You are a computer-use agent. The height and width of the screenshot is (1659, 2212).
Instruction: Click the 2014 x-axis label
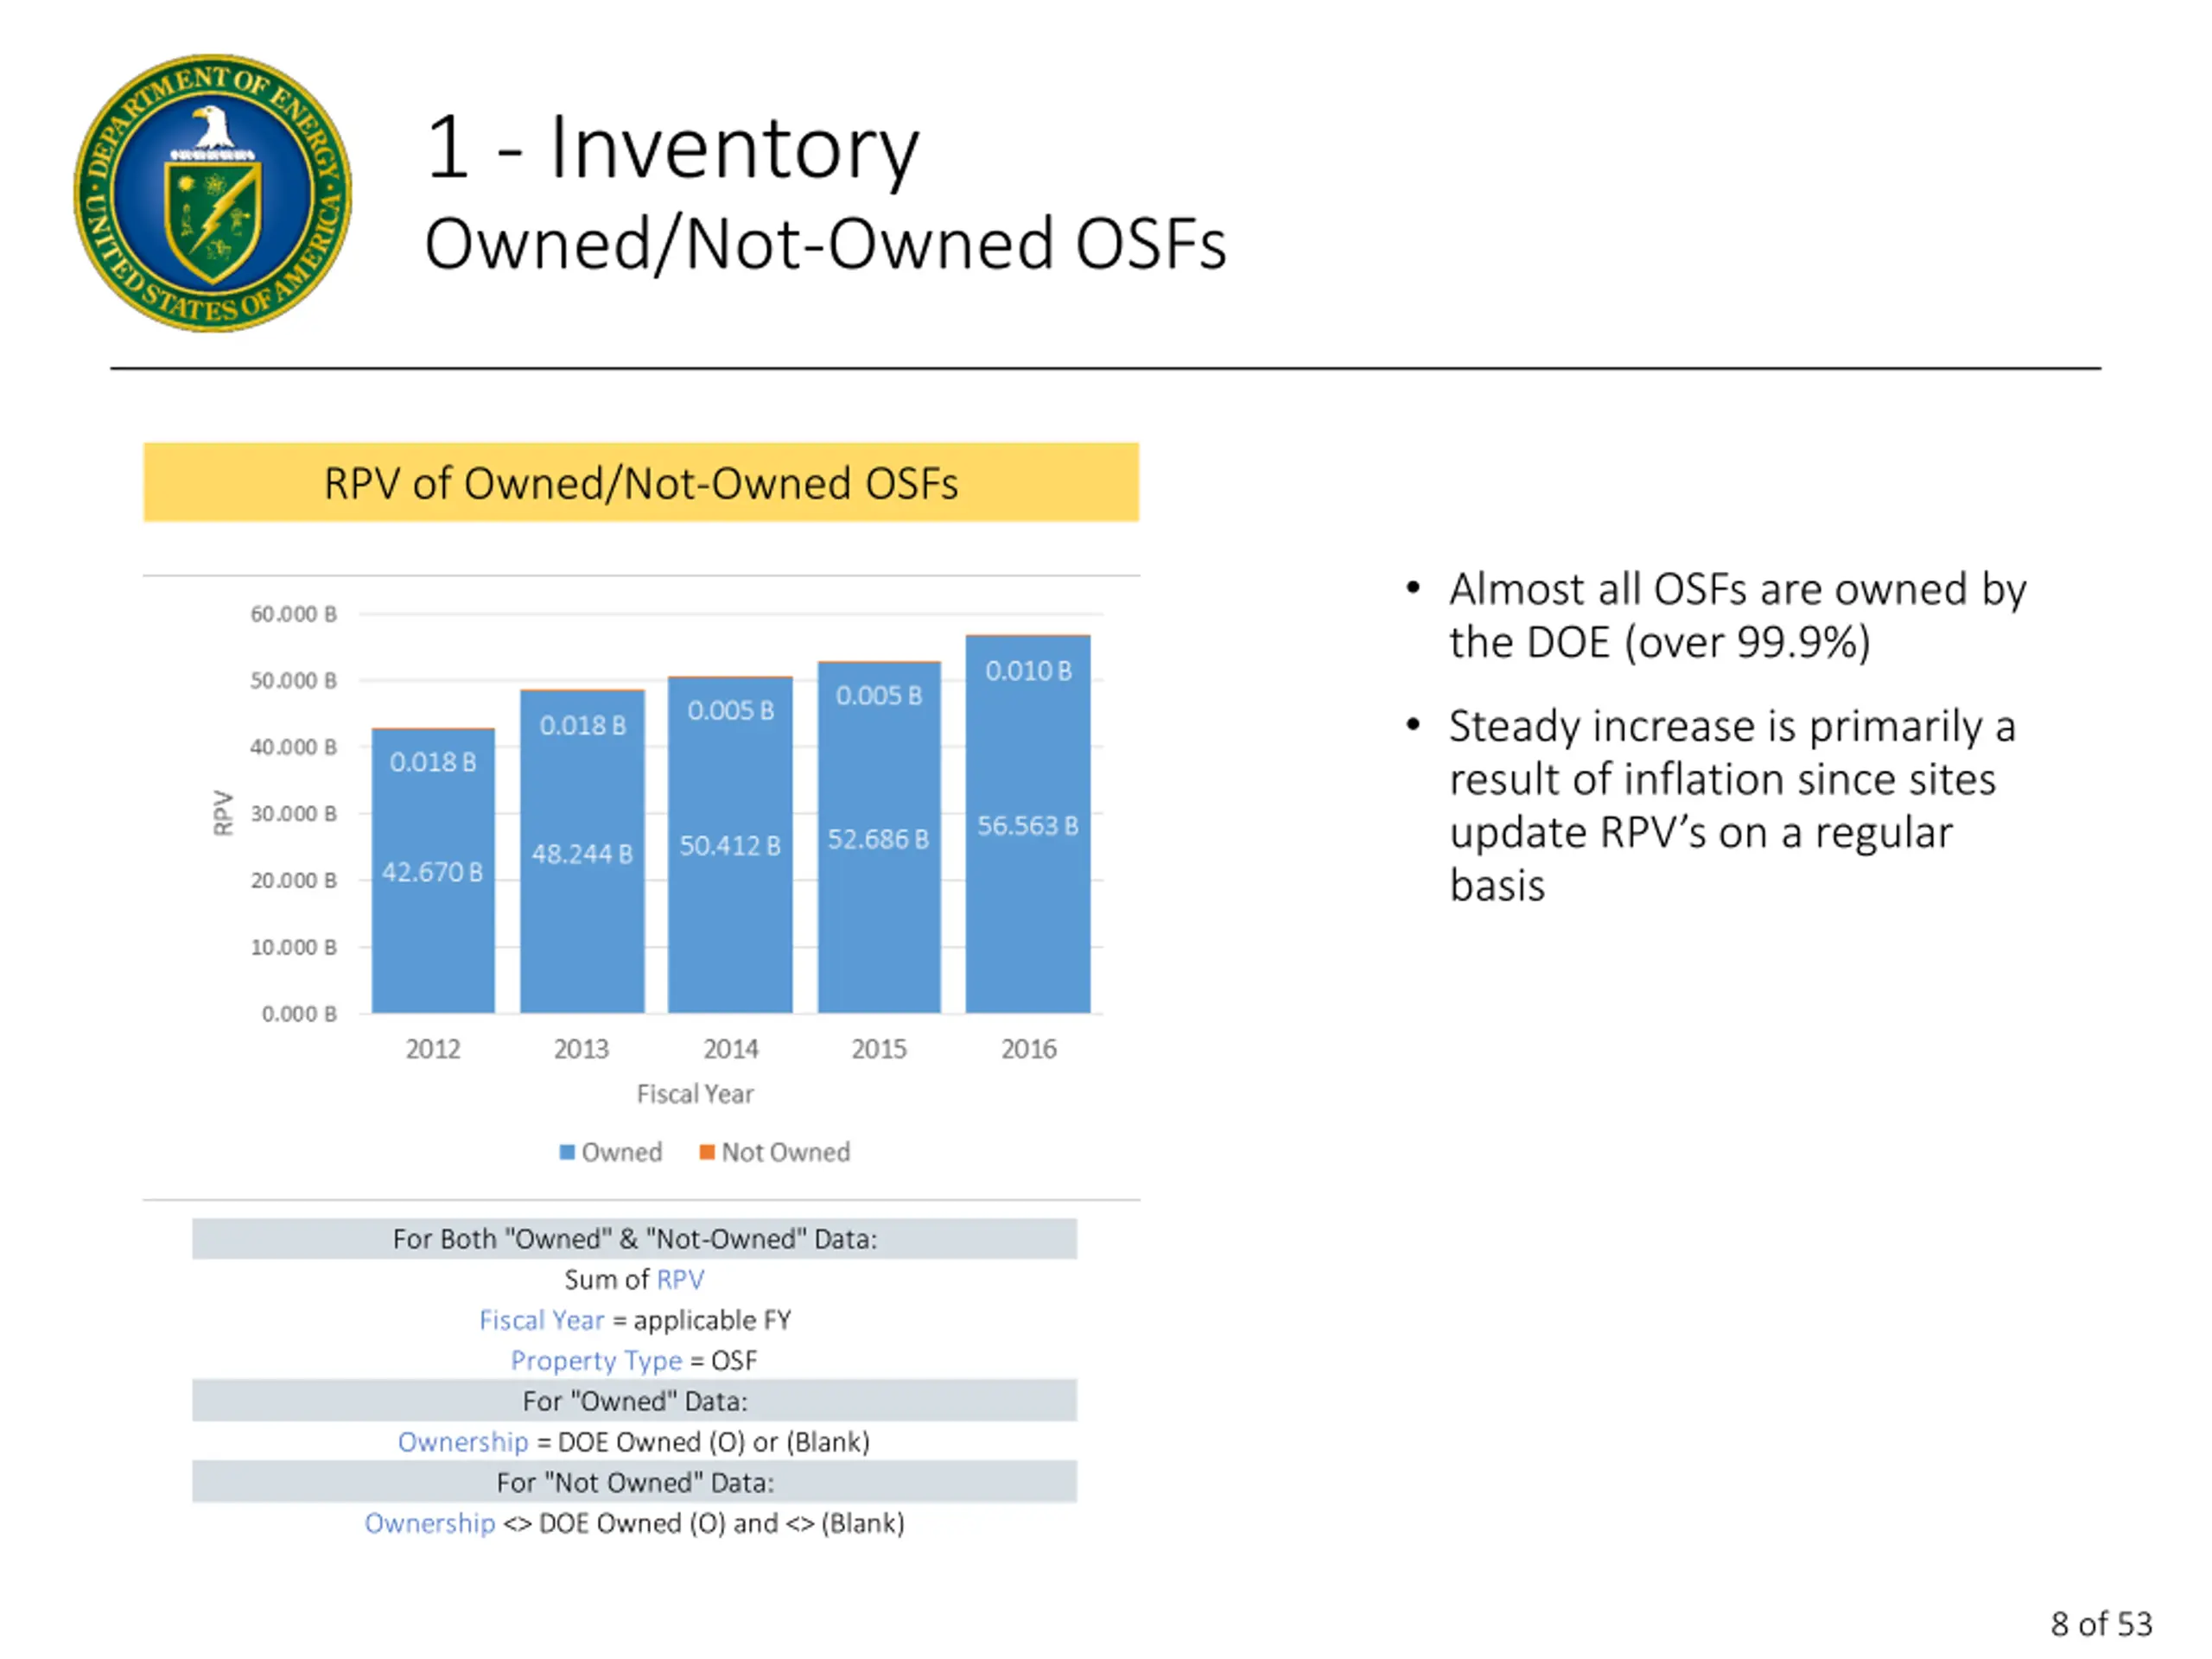730,1049
